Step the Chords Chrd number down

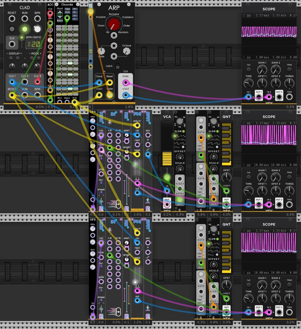pos(59,17)
